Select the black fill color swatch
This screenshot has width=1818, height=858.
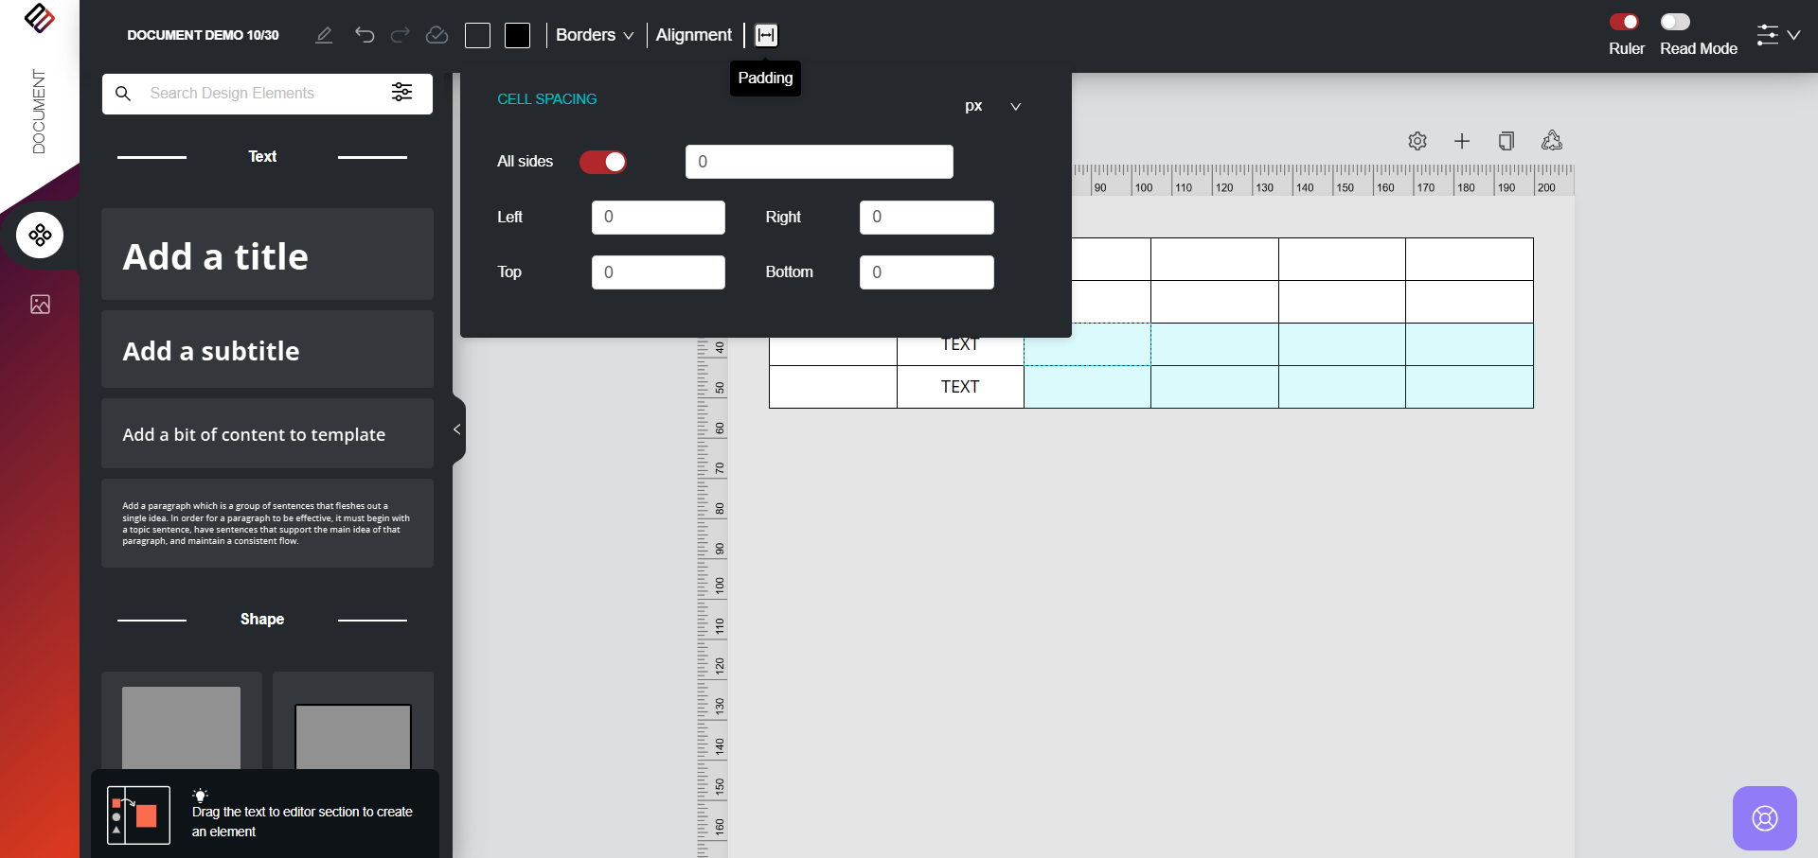point(517,35)
